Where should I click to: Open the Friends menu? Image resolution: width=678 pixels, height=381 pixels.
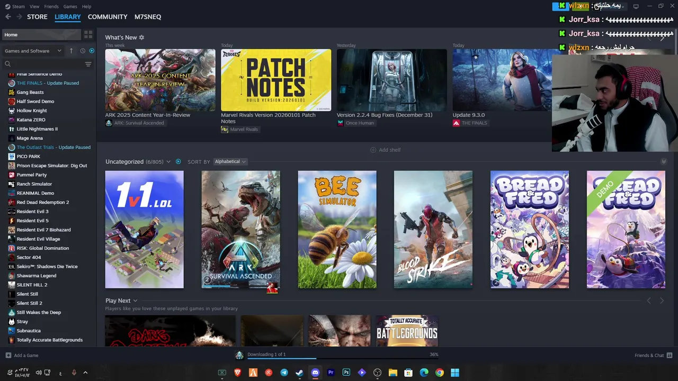click(51, 6)
